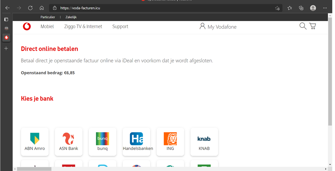
Task: Open the Collections icon
Action: click(x=301, y=8)
